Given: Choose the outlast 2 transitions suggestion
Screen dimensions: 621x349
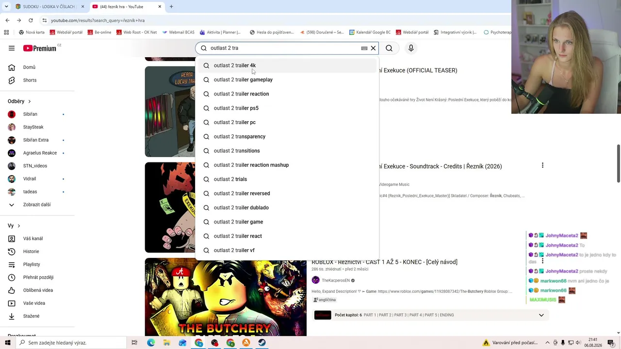Looking at the screenshot, I should tap(287, 151).
